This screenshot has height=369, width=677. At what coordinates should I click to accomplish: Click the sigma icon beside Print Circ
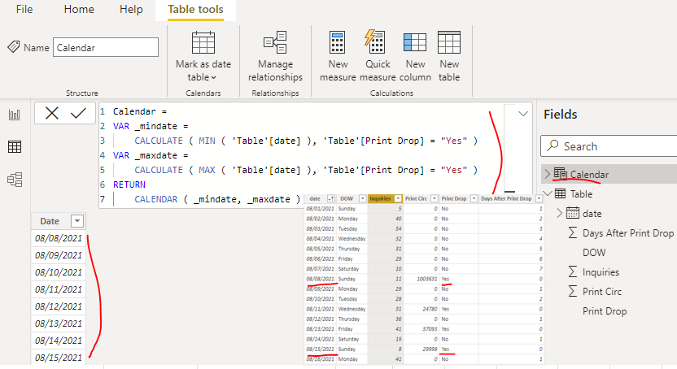tap(573, 292)
